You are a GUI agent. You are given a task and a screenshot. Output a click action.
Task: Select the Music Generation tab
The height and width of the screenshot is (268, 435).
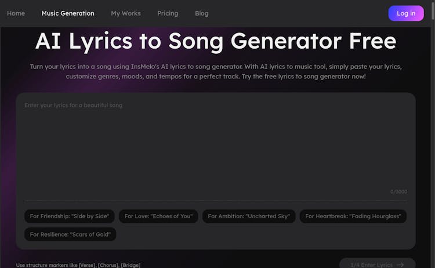[x=68, y=13]
